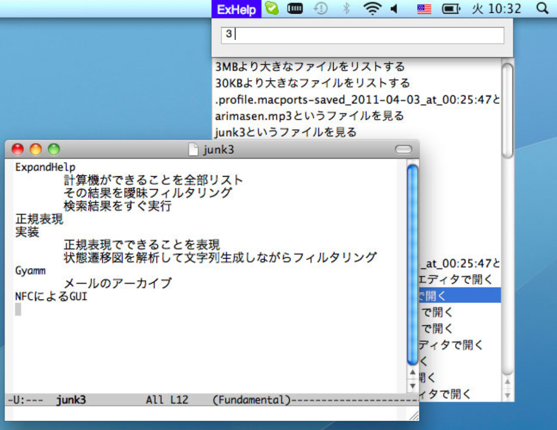
Task: Click the junk3 buffer name in mode line
Action: click(x=71, y=400)
